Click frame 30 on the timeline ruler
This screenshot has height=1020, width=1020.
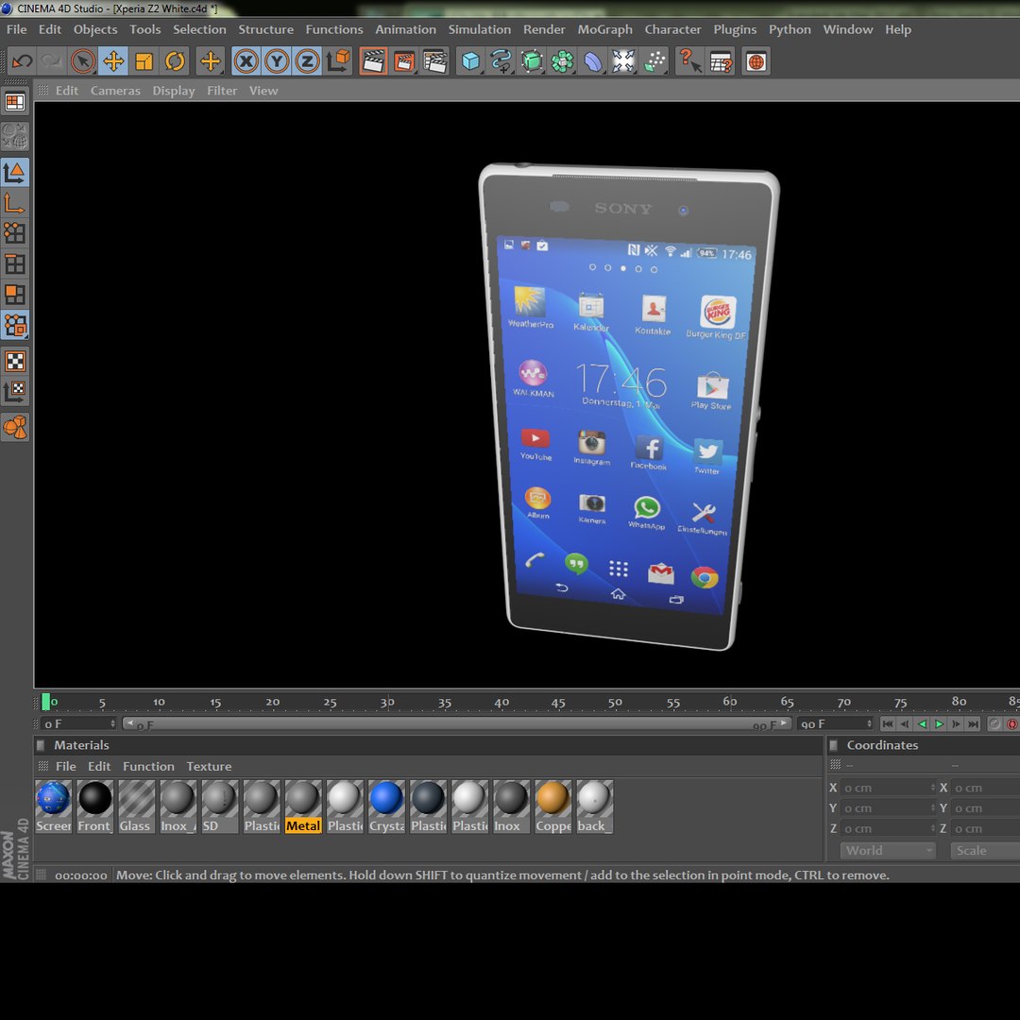click(x=387, y=702)
